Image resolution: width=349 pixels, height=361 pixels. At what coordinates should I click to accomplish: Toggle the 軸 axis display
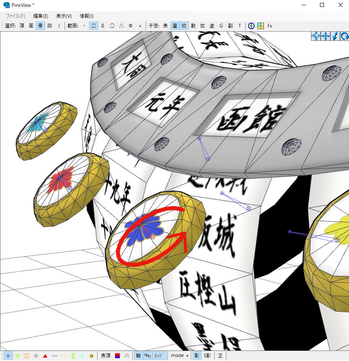tap(138, 356)
